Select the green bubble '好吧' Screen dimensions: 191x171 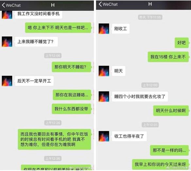point(182,43)
